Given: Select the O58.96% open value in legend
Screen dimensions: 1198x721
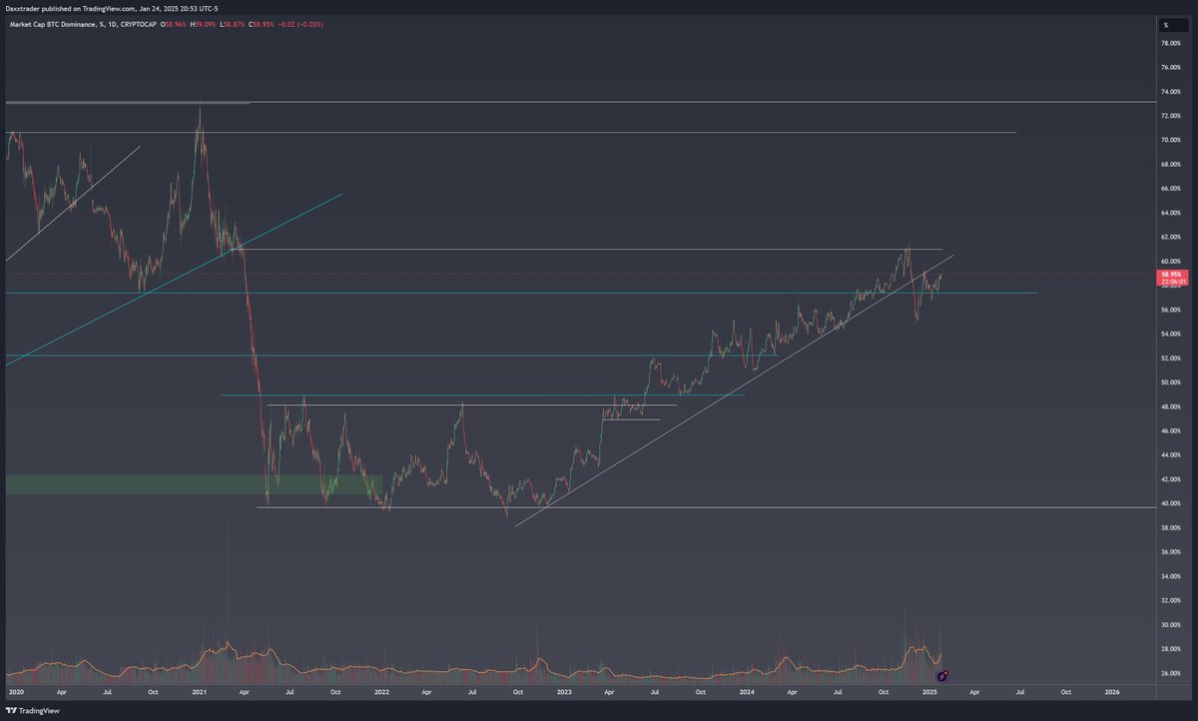Looking at the screenshot, I should pyautogui.click(x=173, y=23).
